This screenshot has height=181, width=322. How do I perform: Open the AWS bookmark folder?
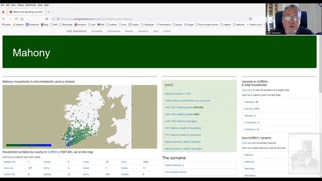coord(54,25)
